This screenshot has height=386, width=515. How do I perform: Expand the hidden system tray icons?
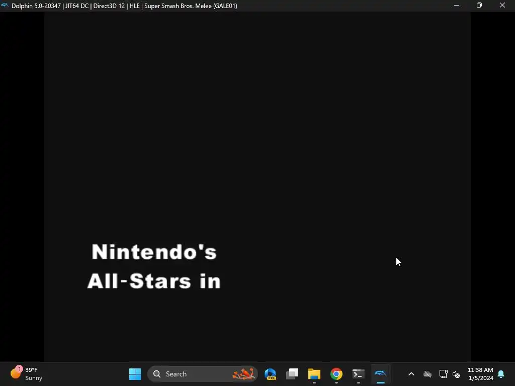[x=411, y=374]
